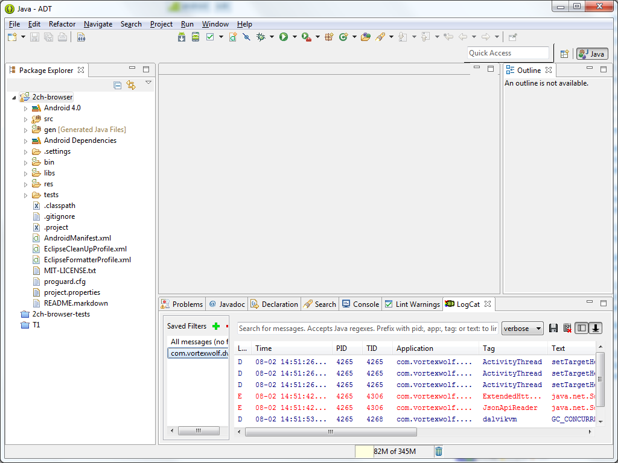Open the Project menu
Screen dimensions: 618x463
161,24
